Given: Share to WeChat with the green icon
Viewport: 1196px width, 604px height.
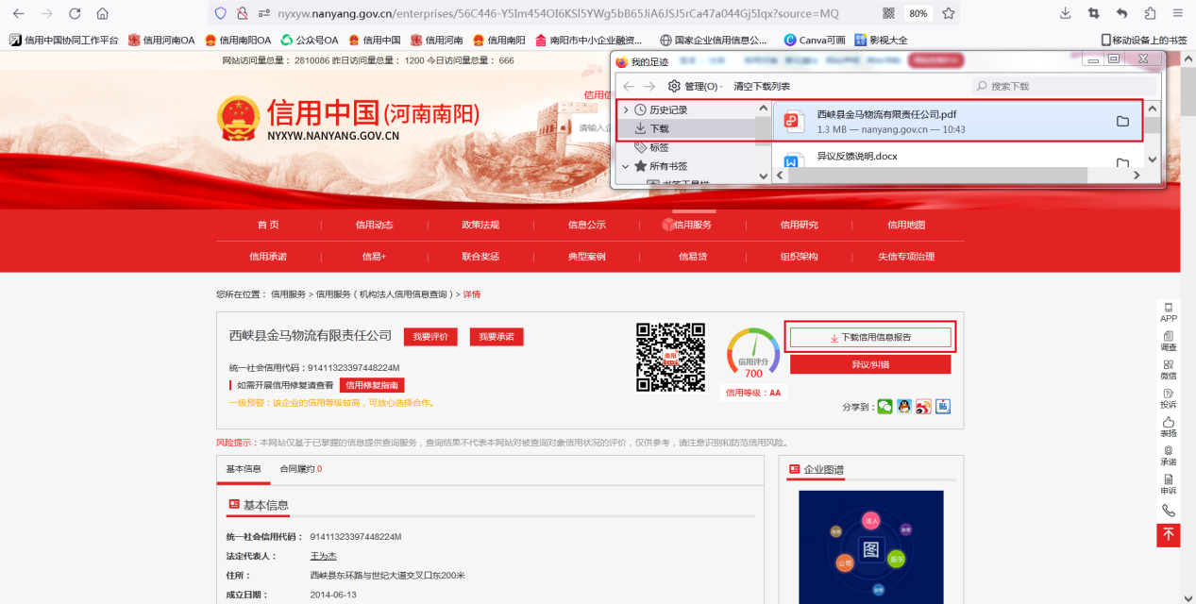Looking at the screenshot, I should [x=884, y=407].
